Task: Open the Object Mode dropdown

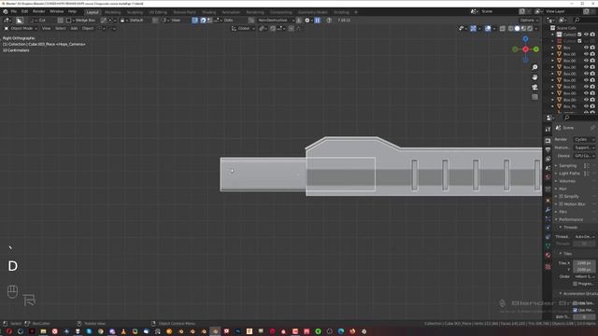Action: [21, 29]
